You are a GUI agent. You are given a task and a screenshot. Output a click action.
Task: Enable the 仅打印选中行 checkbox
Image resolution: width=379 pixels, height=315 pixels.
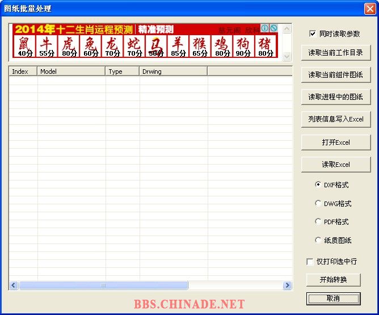coord(310,262)
